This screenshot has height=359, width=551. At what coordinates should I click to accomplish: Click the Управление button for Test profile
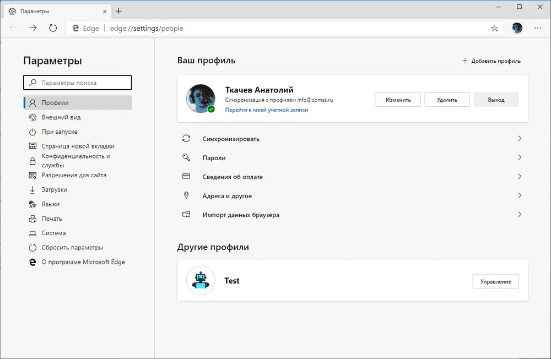[x=495, y=281]
